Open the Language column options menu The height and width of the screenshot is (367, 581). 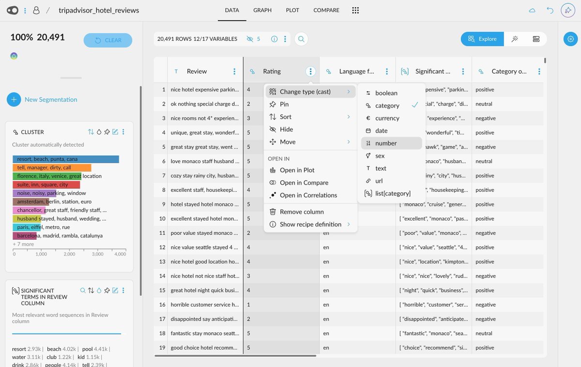tap(387, 71)
